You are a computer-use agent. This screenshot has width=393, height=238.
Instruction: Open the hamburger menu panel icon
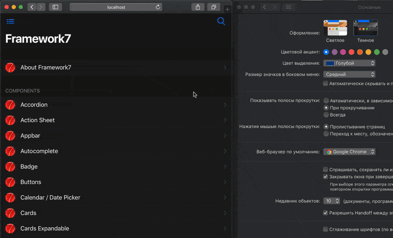pyautogui.click(x=10, y=21)
